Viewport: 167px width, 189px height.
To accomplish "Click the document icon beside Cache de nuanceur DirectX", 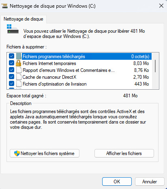I will tap(19, 77).
